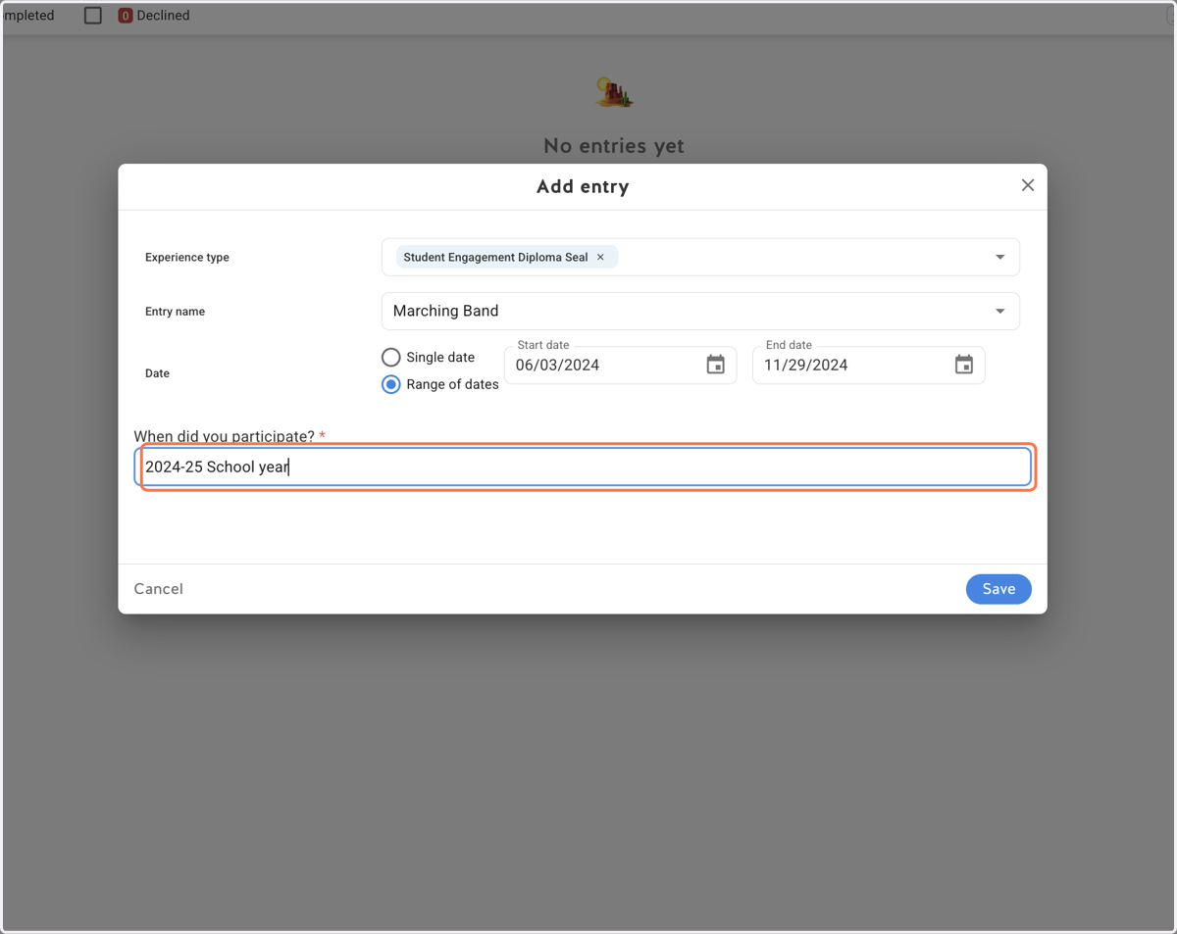1177x934 pixels.
Task: Click the Marching Band entry name field
Action: tap(700, 312)
